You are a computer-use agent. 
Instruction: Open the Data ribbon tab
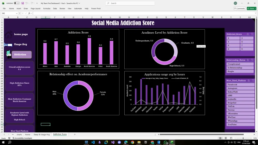point(55,8)
